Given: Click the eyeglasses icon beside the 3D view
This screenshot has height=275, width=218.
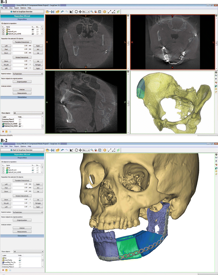Looking at the screenshot, I should [216, 75].
